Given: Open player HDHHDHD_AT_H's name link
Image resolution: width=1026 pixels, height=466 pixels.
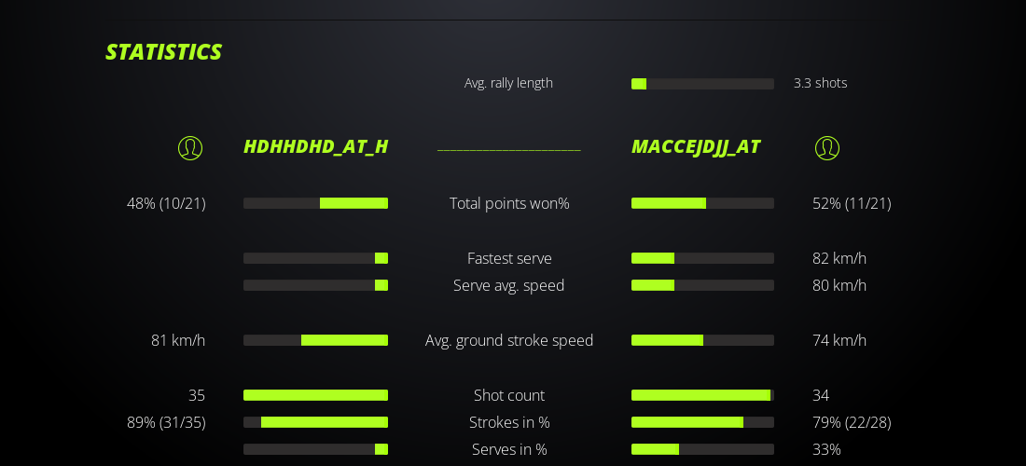Looking at the screenshot, I should point(315,147).
